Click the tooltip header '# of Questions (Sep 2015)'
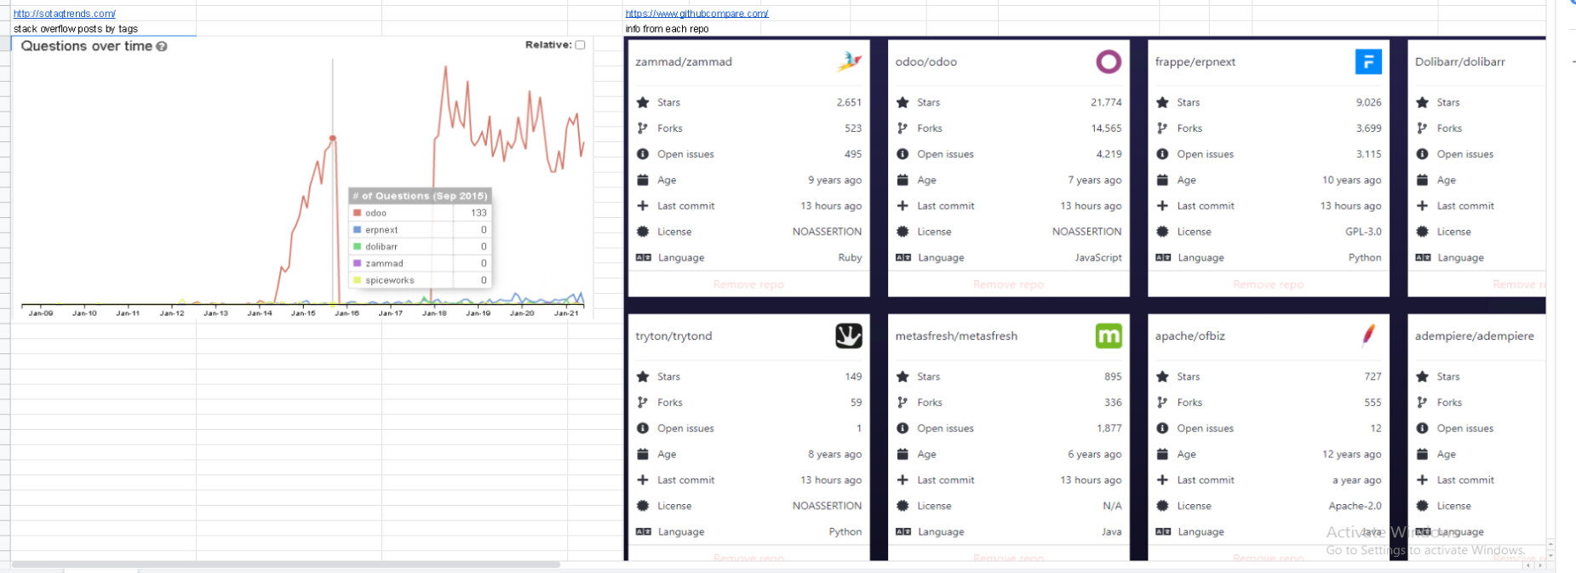This screenshot has width=1576, height=573. point(421,196)
